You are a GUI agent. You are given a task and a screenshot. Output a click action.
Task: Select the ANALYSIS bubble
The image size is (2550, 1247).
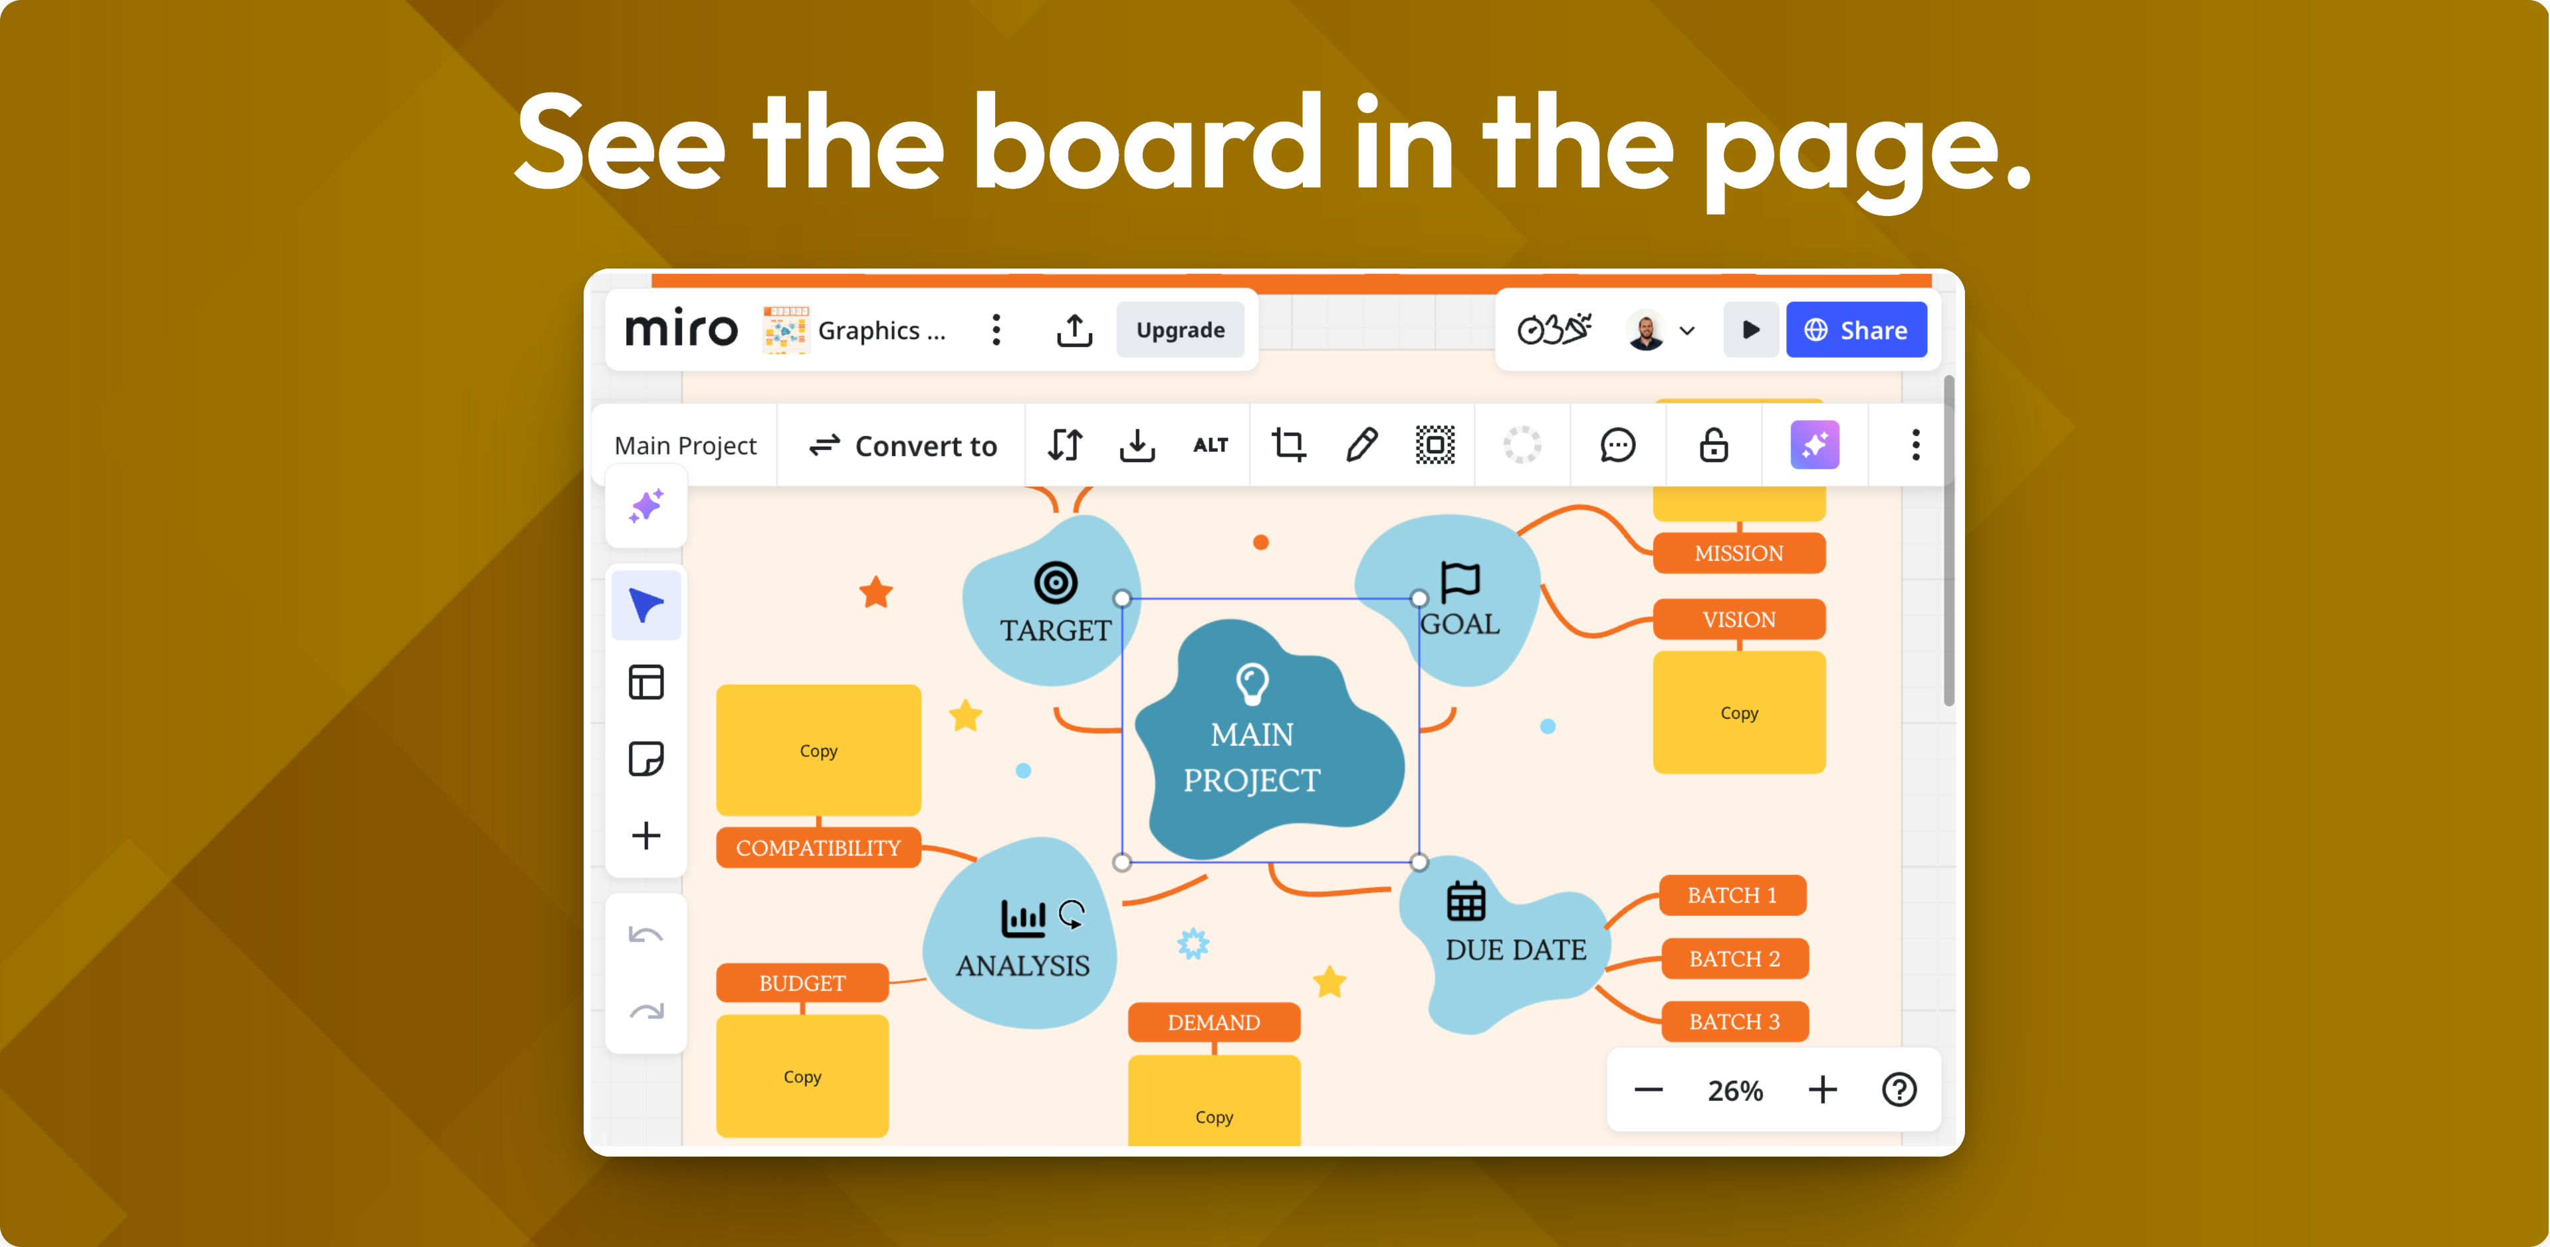(x=1020, y=935)
